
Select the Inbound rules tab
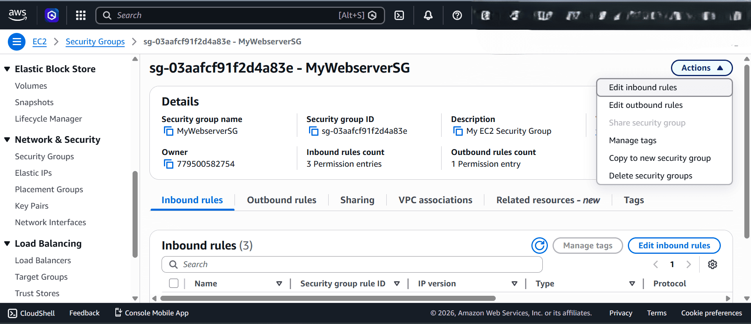[192, 200]
